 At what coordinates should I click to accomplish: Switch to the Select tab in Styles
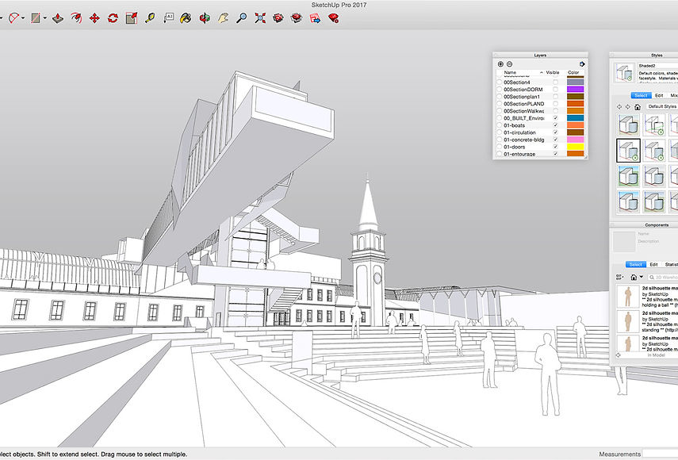pos(642,95)
